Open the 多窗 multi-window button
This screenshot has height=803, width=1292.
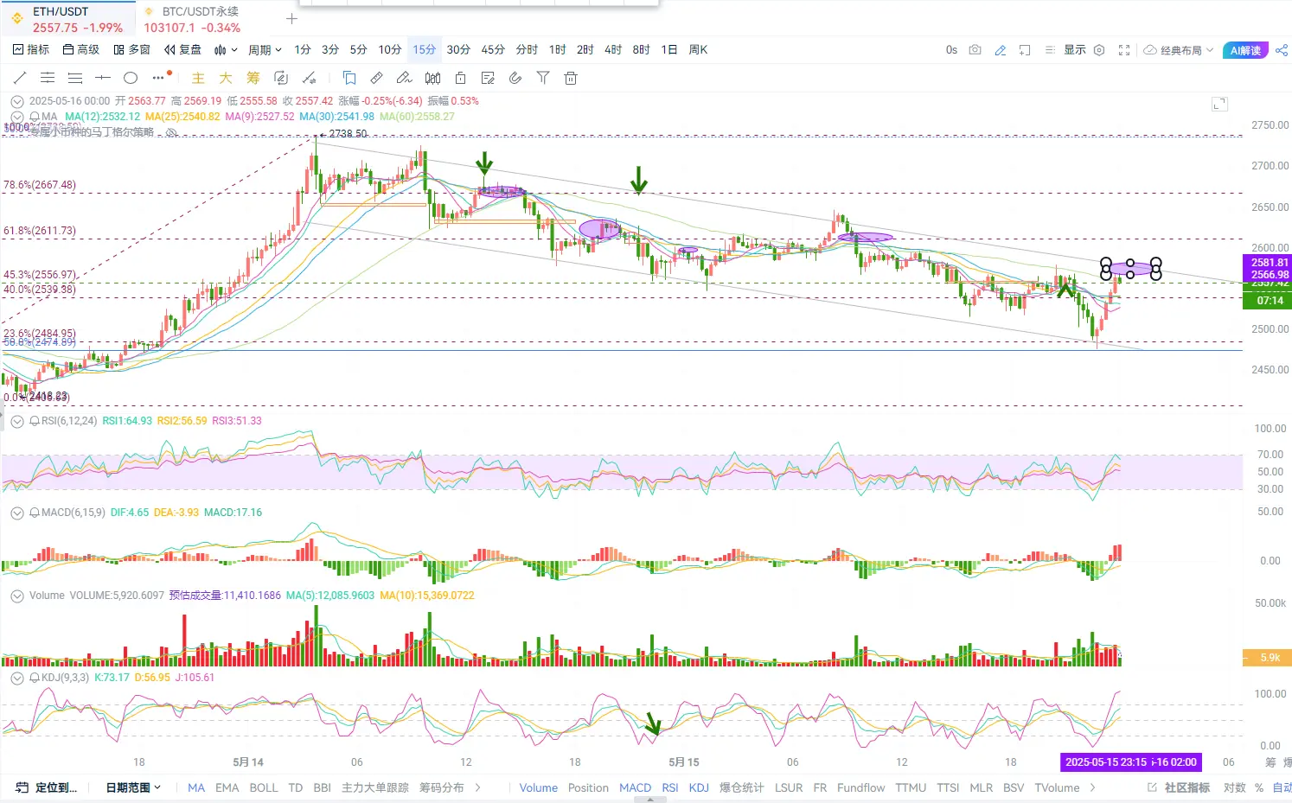click(132, 50)
